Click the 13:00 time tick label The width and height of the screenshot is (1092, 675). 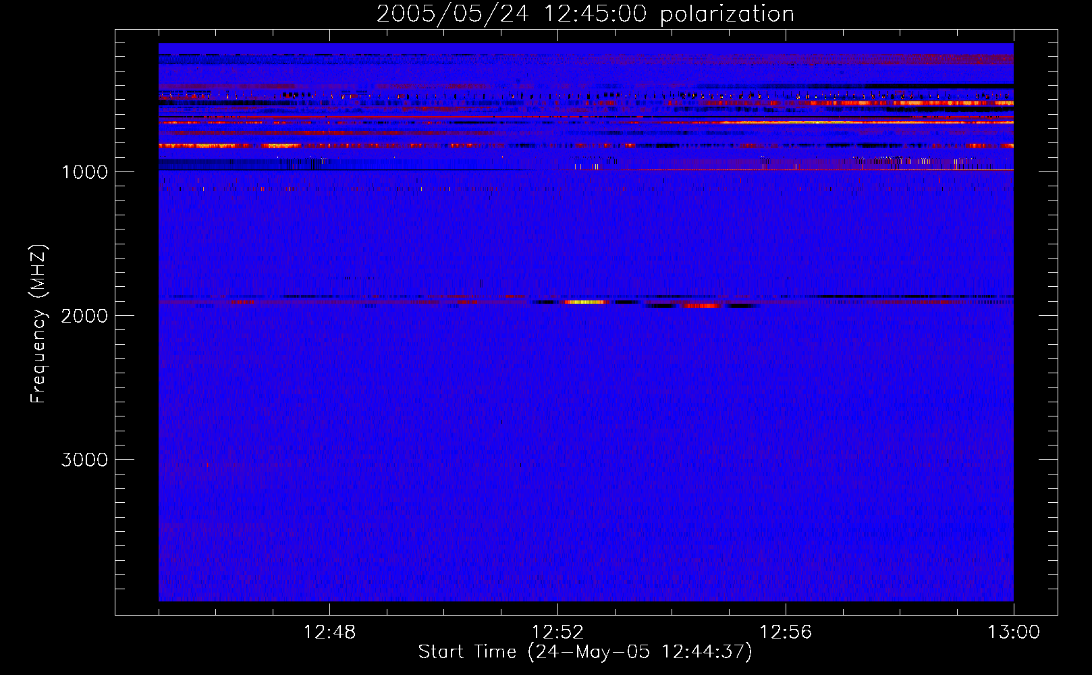(x=1014, y=632)
